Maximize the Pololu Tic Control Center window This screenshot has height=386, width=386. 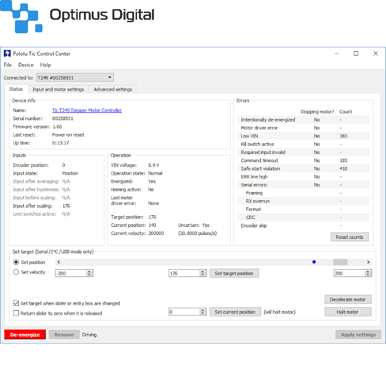pos(356,54)
